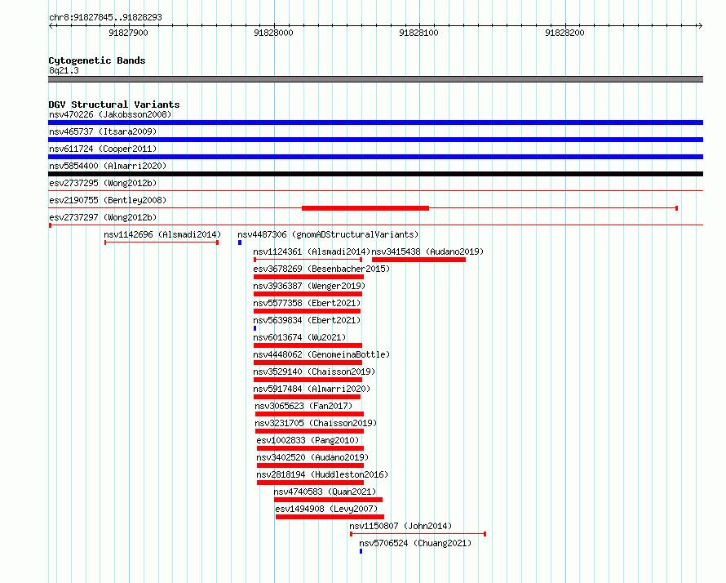The height and width of the screenshot is (583, 726).
Task: Click the thick red esv2190755 (Bentley2008) segment
Action: (365, 208)
